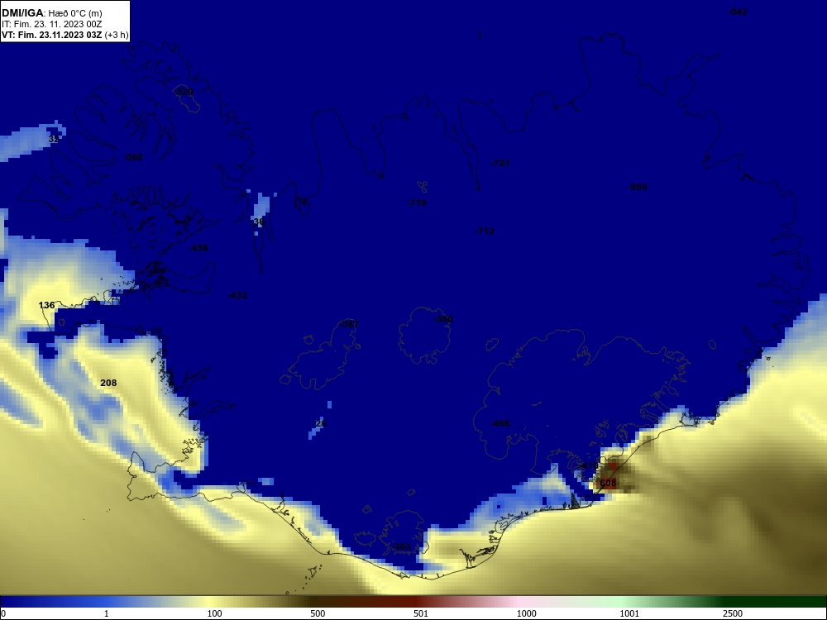Click the map value -458

tap(198, 248)
